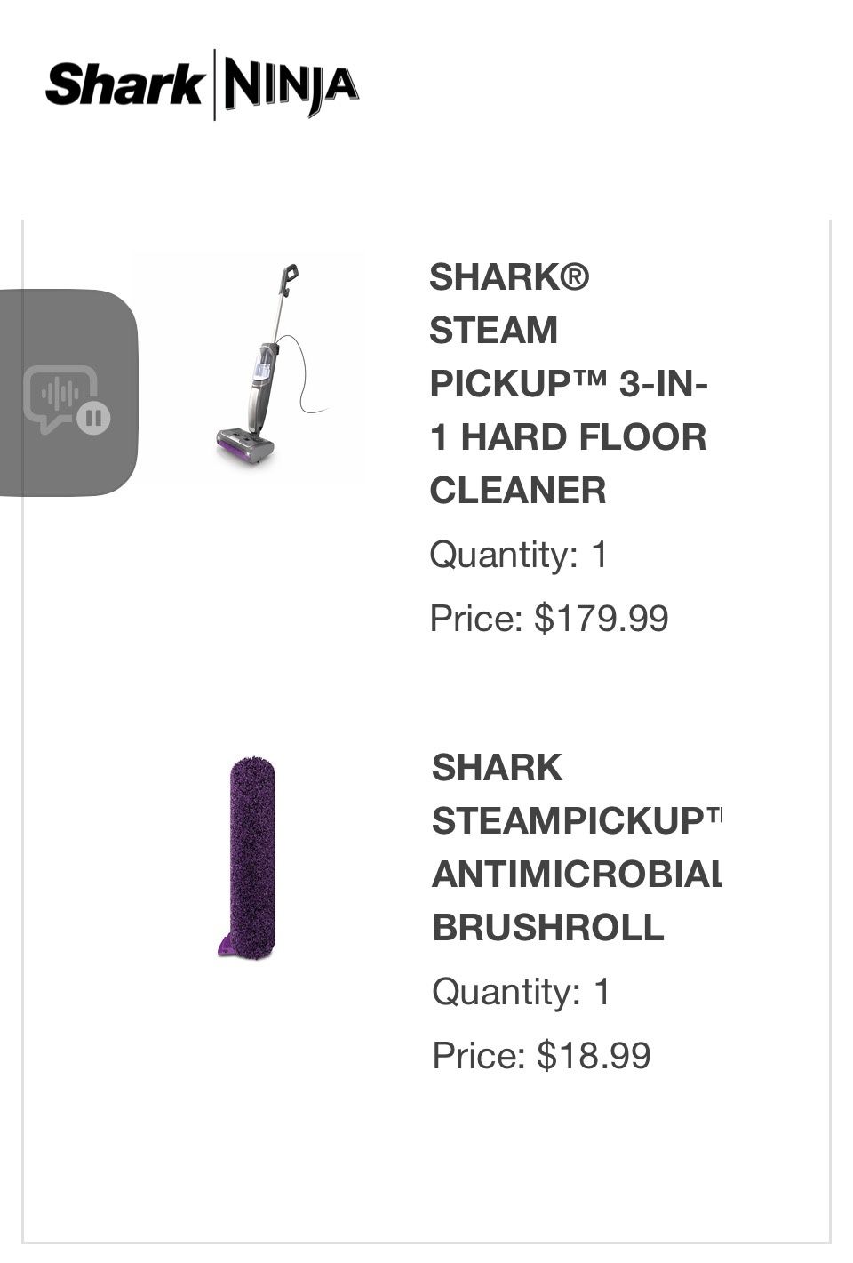Click the word CLEANER in the first title
The height and width of the screenshot is (1263, 853).
(x=518, y=491)
